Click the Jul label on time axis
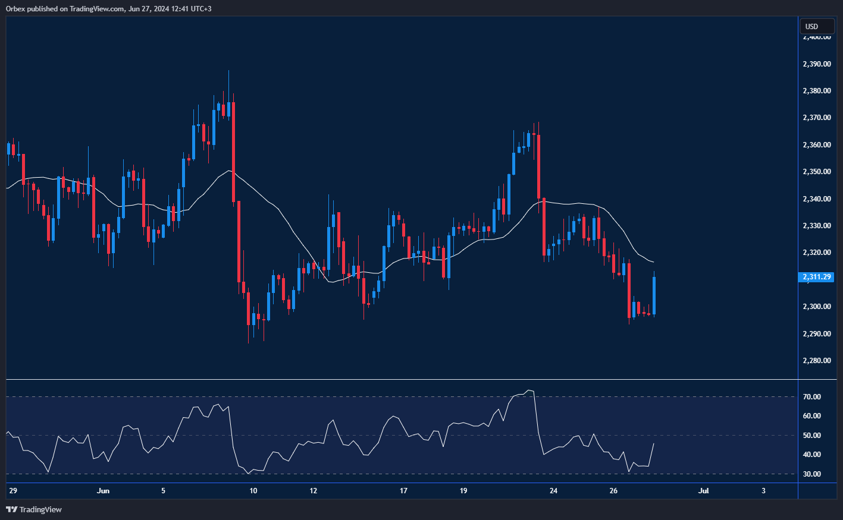 point(703,491)
